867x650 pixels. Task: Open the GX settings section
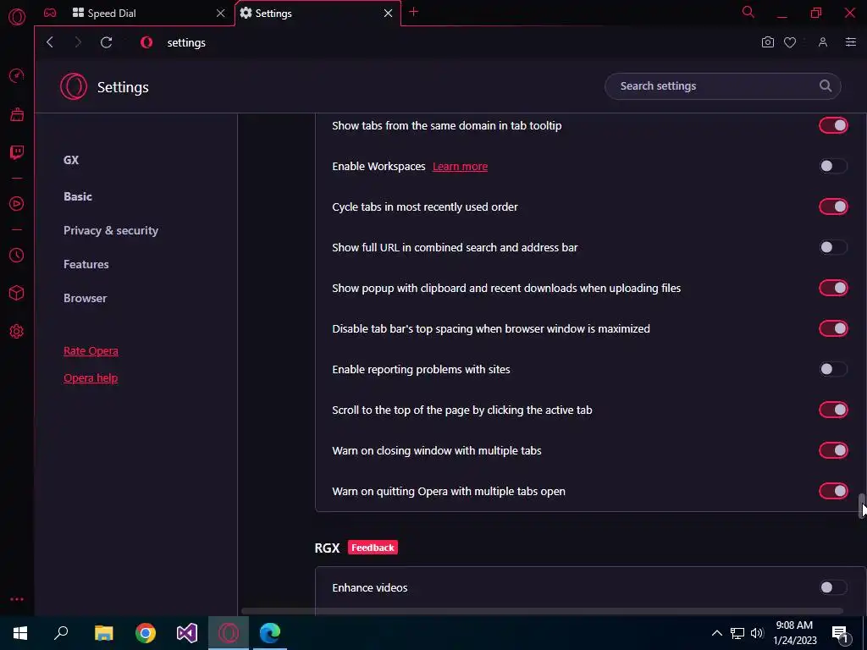click(x=71, y=160)
